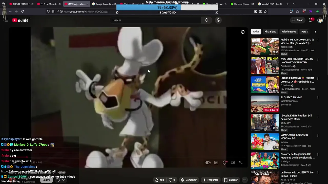Open subscription notification bell dropdown
This screenshot has height=184, width=328.
60,180
